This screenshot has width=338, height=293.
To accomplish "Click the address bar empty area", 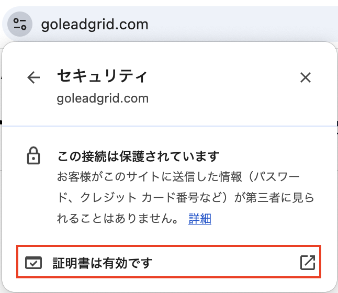I will click(x=241, y=24).
